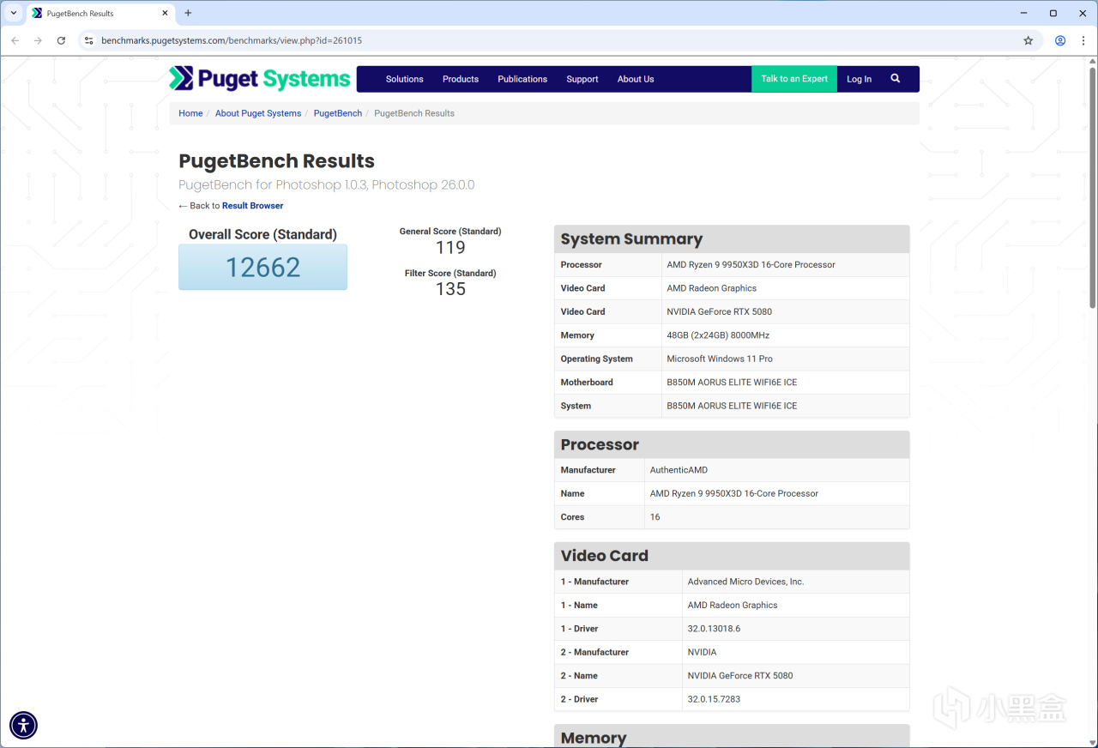The width and height of the screenshot is (1098, 748).
Task: Click the "2 - Manufacturer" NVIDIA value cell
Action: point(795,652)
